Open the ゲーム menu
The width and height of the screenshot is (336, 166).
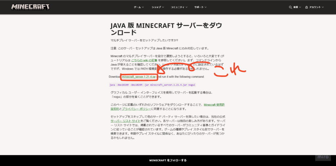point(137,7)
